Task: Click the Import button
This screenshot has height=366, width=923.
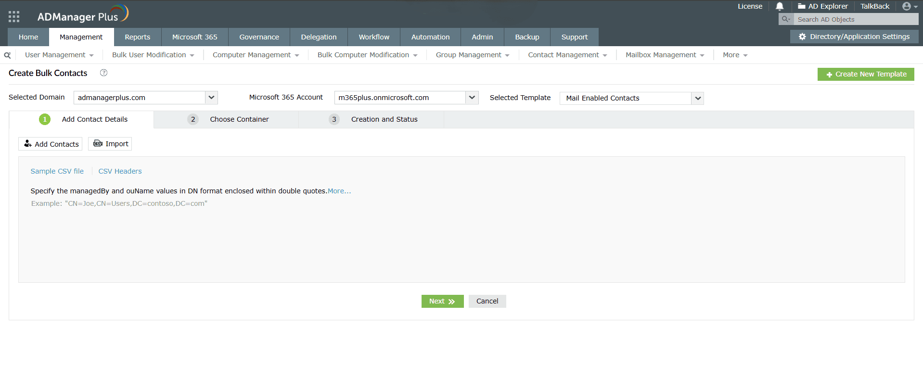Action: tap(110, 144)
